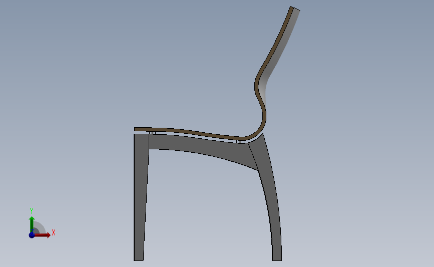Click the blue Z axis ball of the triad
Image resolution: width=434 pixels, height=267 pixels.
[32, 235]
